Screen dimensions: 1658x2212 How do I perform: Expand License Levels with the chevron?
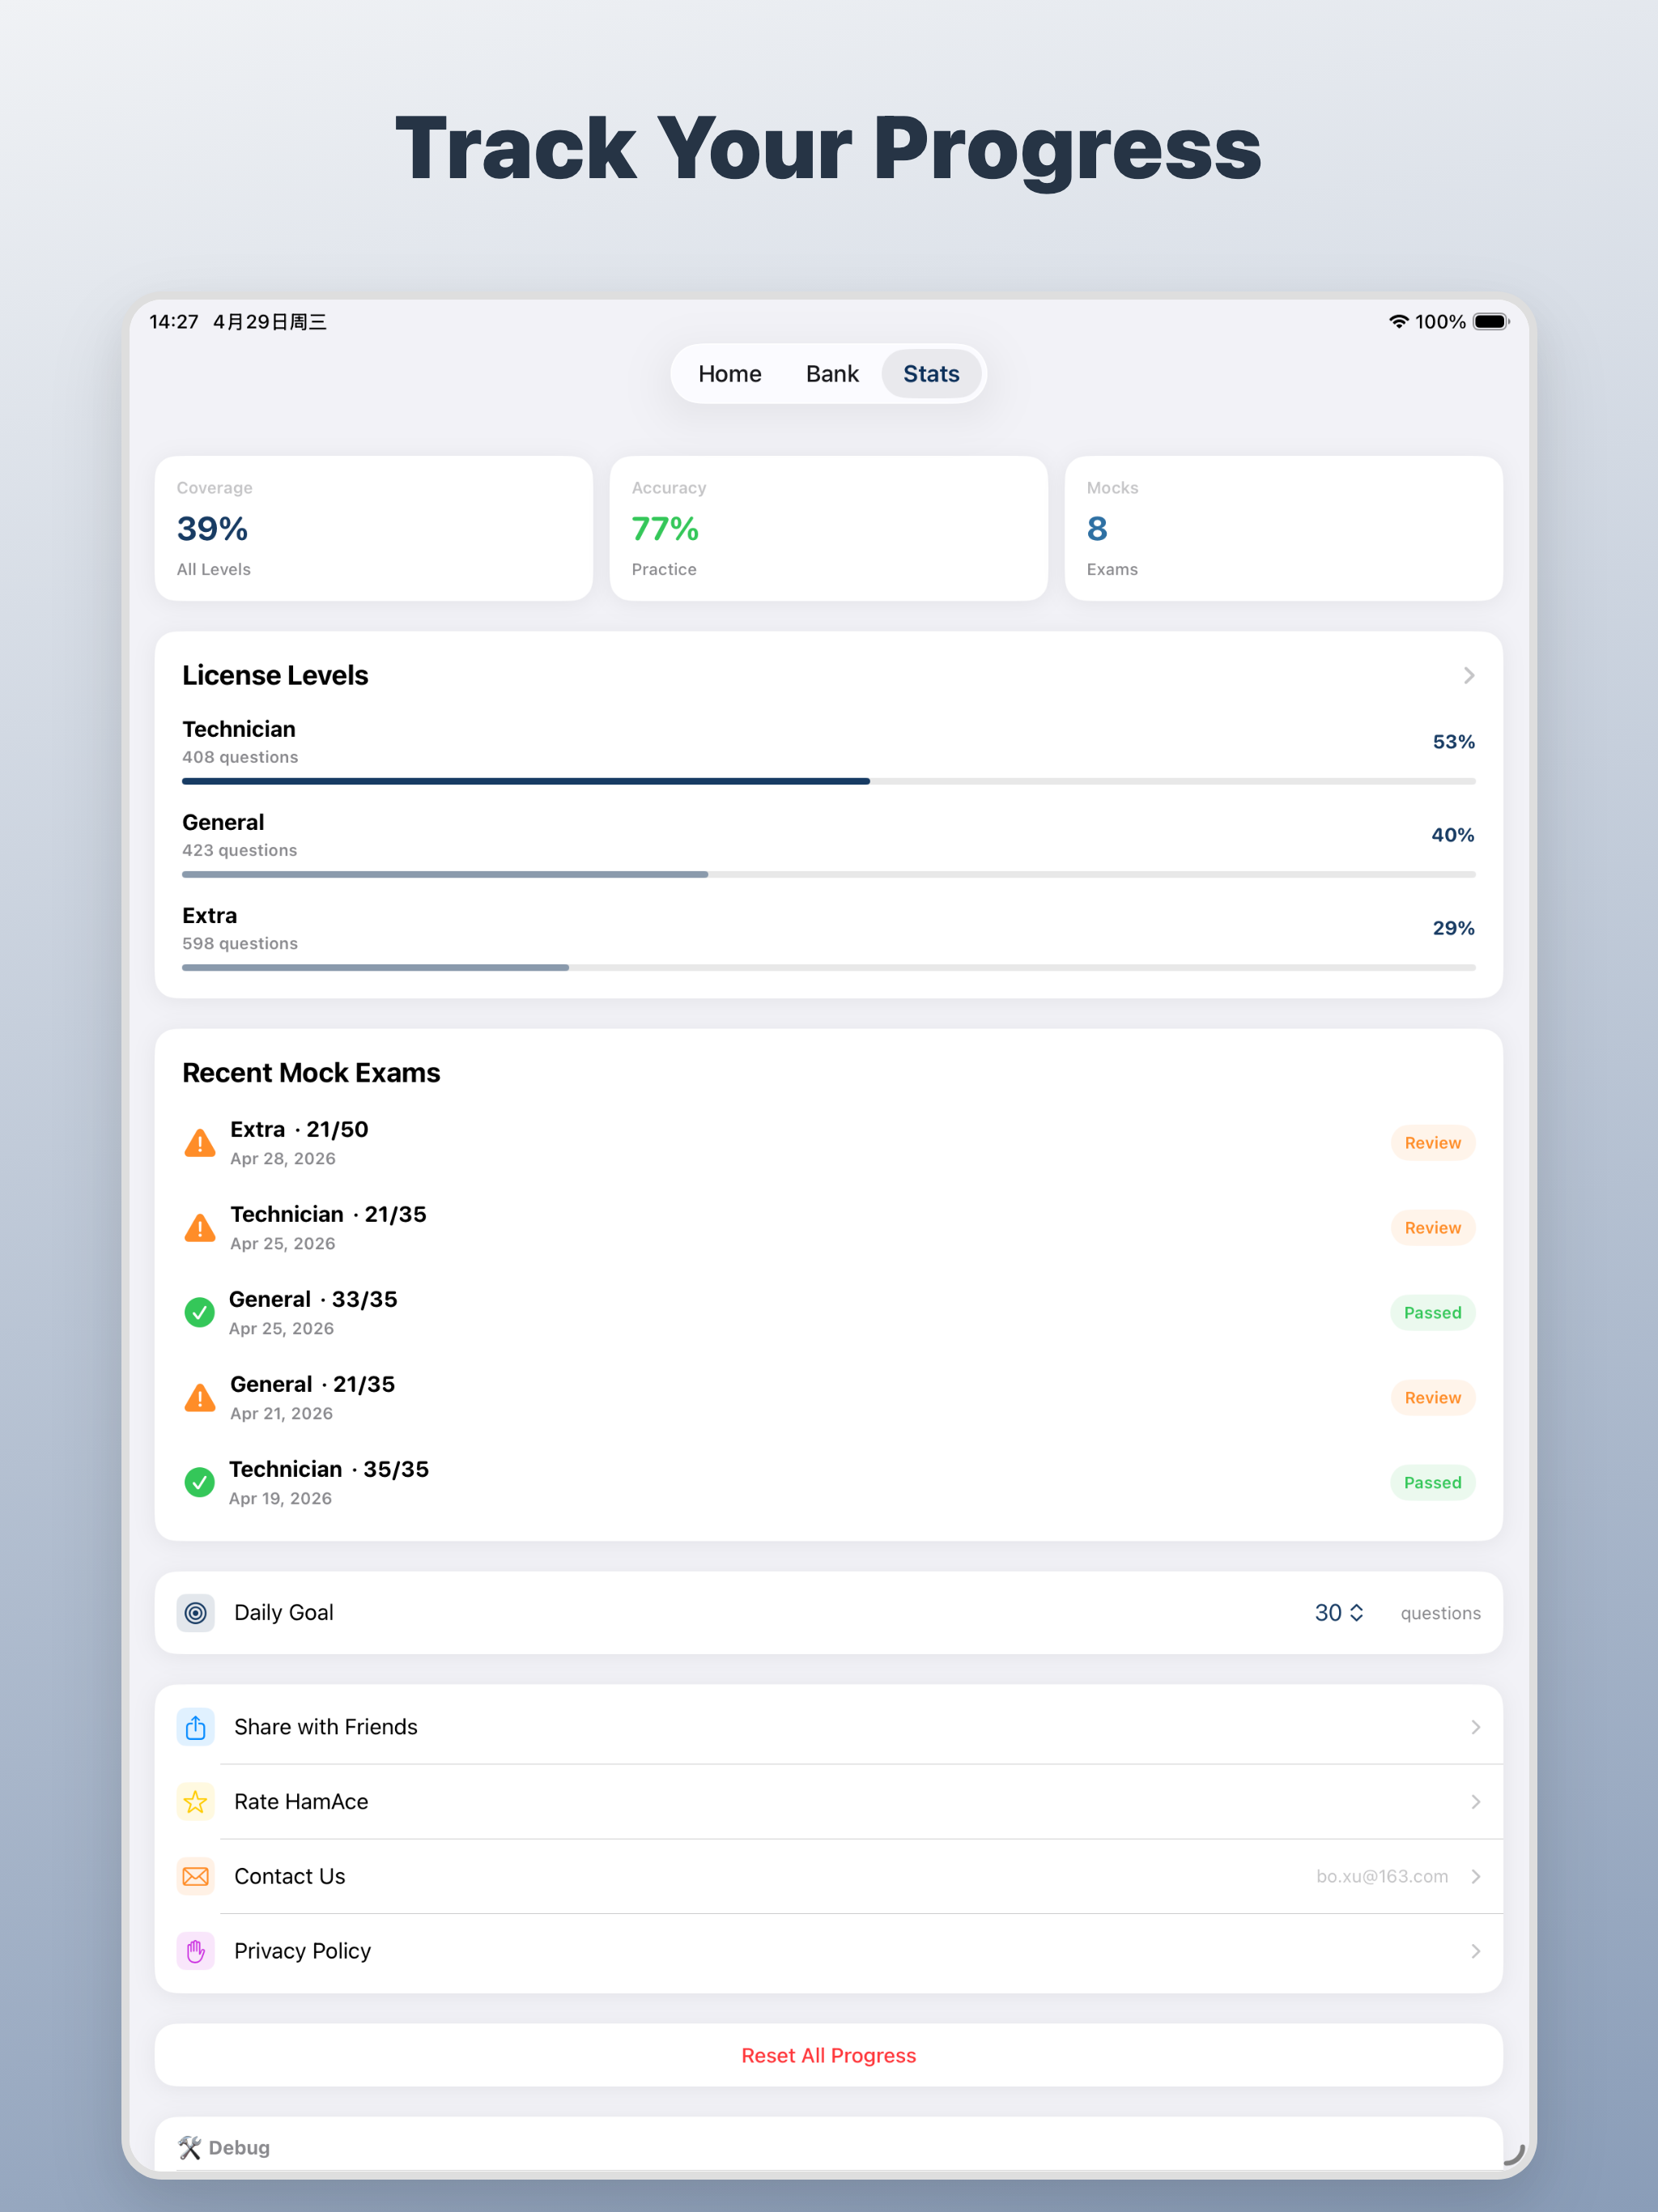pos(1469,675)
